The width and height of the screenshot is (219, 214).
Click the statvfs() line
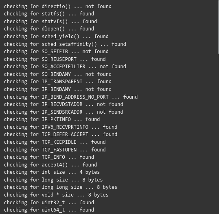[x=50, y=22]
